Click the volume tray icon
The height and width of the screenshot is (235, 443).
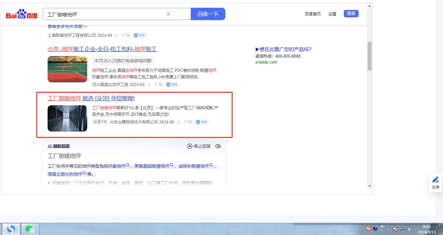410,229
